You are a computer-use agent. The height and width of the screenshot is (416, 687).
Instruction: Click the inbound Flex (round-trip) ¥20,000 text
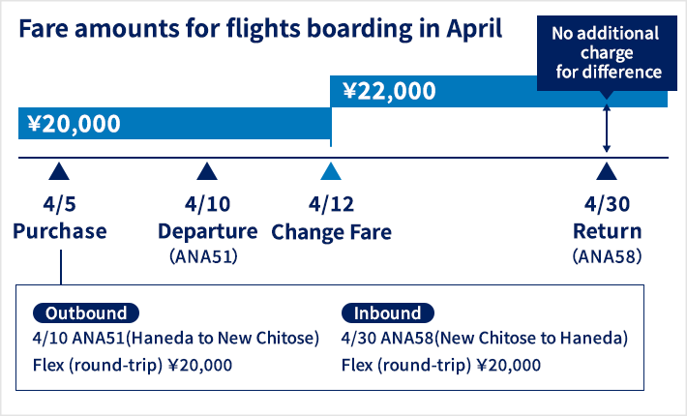click(x=441, y=365)
